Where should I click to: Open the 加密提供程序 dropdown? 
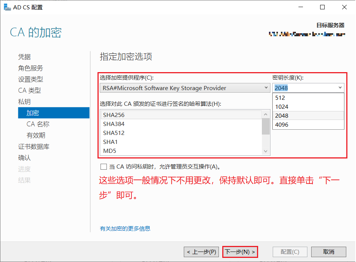point(266,87)
